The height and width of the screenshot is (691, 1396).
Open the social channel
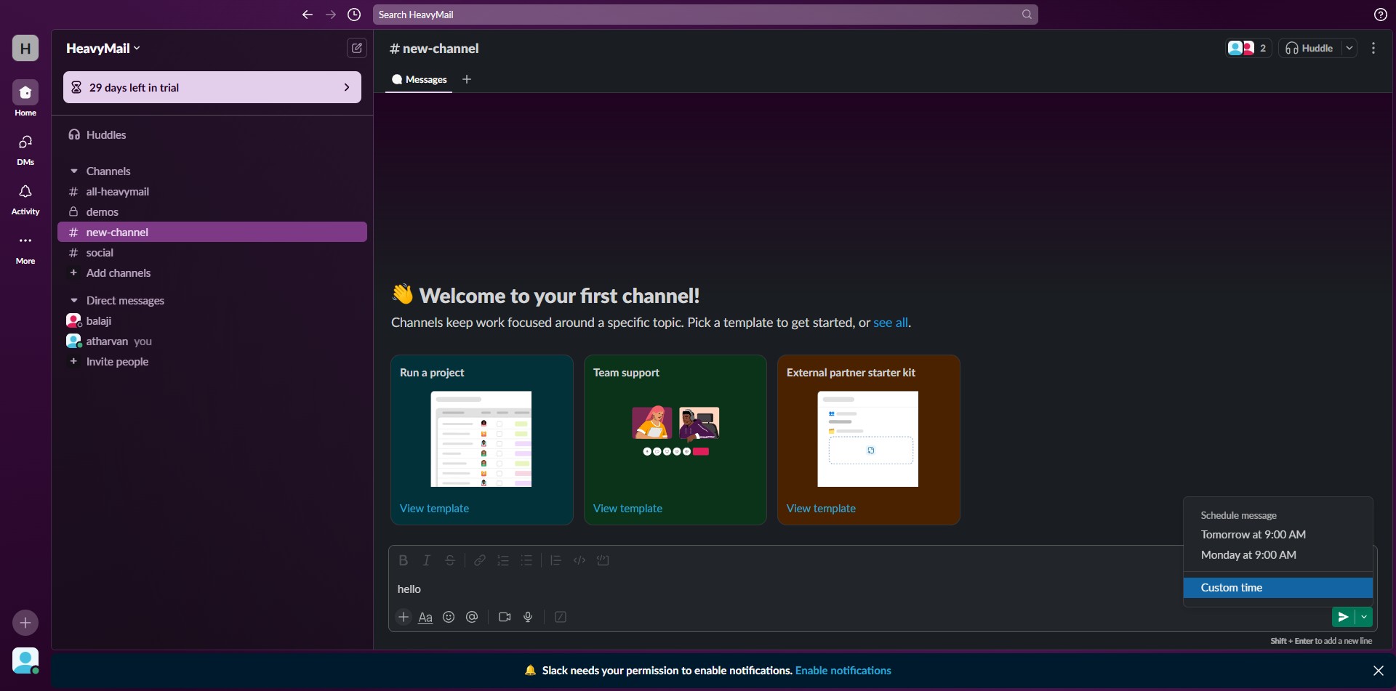212,253
